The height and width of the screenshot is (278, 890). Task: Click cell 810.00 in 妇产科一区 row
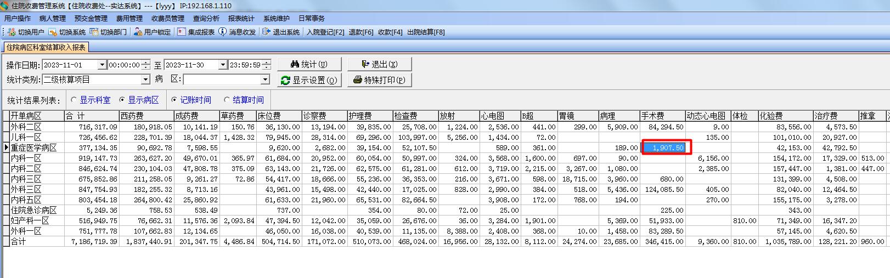click(x=745, y=220)
